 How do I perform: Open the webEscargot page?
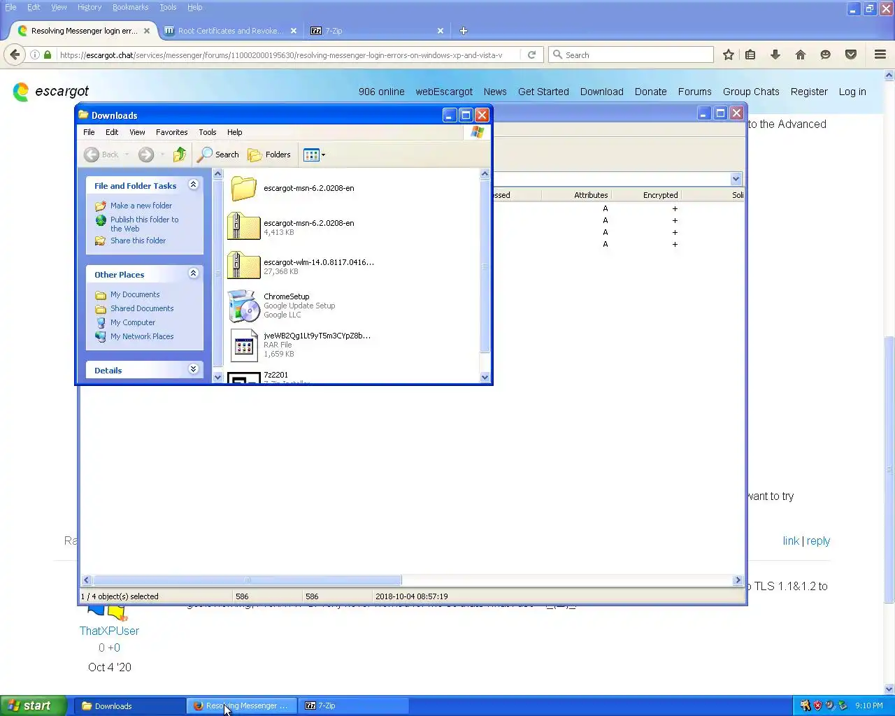[444, 92]
